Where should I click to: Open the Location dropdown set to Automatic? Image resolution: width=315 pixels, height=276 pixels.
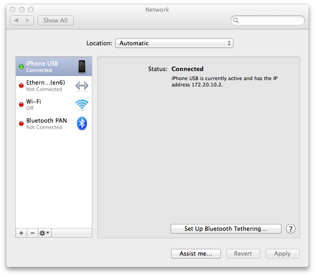point(174,43)
